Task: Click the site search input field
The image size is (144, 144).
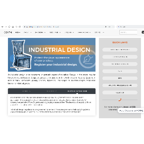Action: [x=128, y=32]
